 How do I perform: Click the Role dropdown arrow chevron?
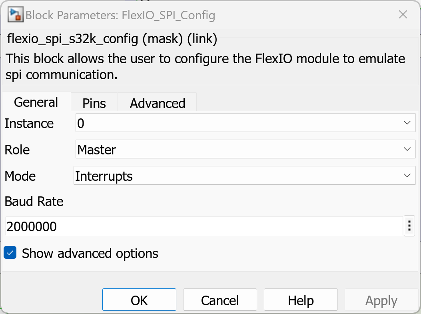click(407, 150)
